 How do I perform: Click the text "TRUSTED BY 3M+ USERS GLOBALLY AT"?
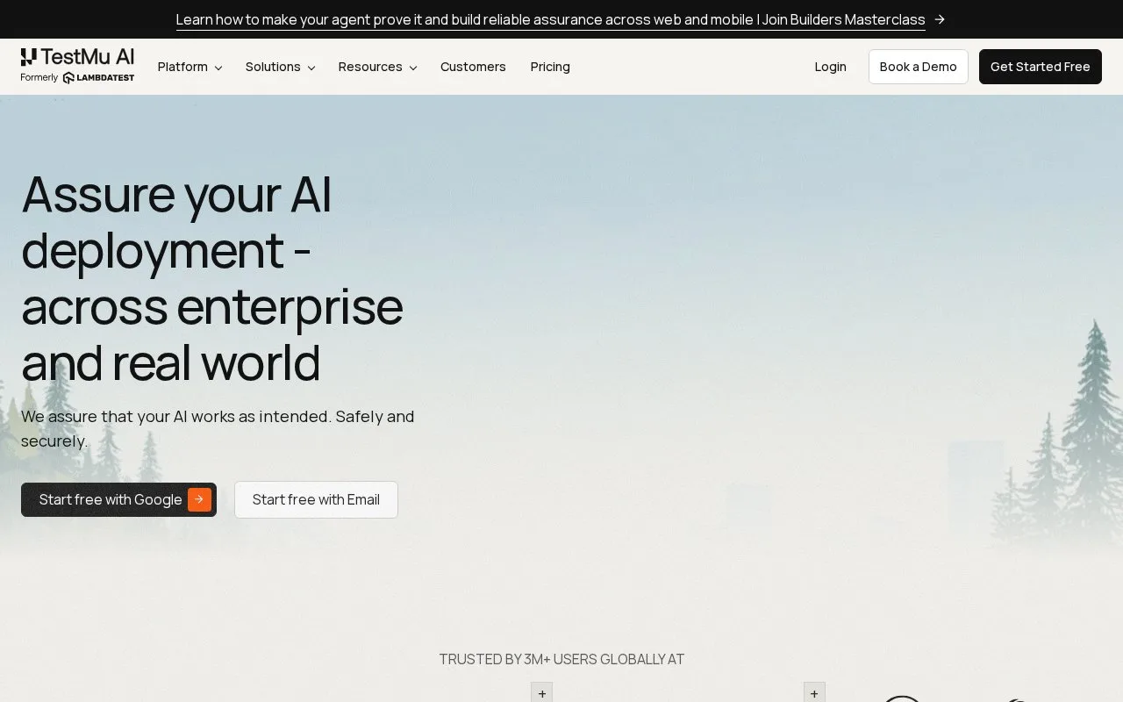(561, 659)
